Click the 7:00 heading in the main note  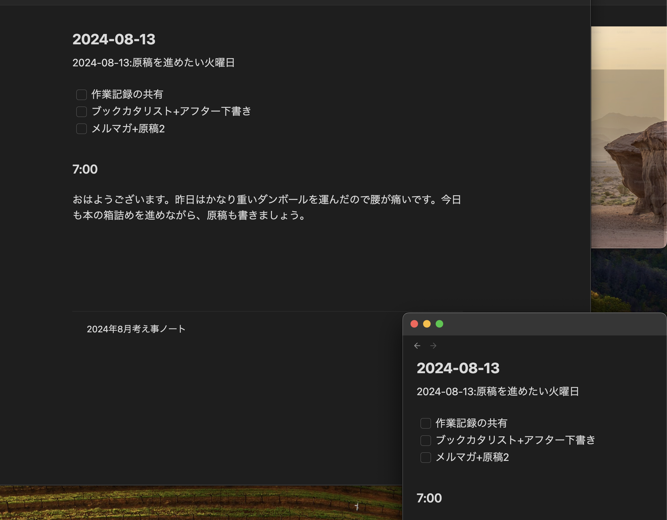pyautogui.click(x=85, y=169)
